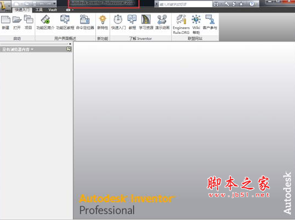Click Redo in the quick access toolbar
295x220 pixels.
coord(49,4)
